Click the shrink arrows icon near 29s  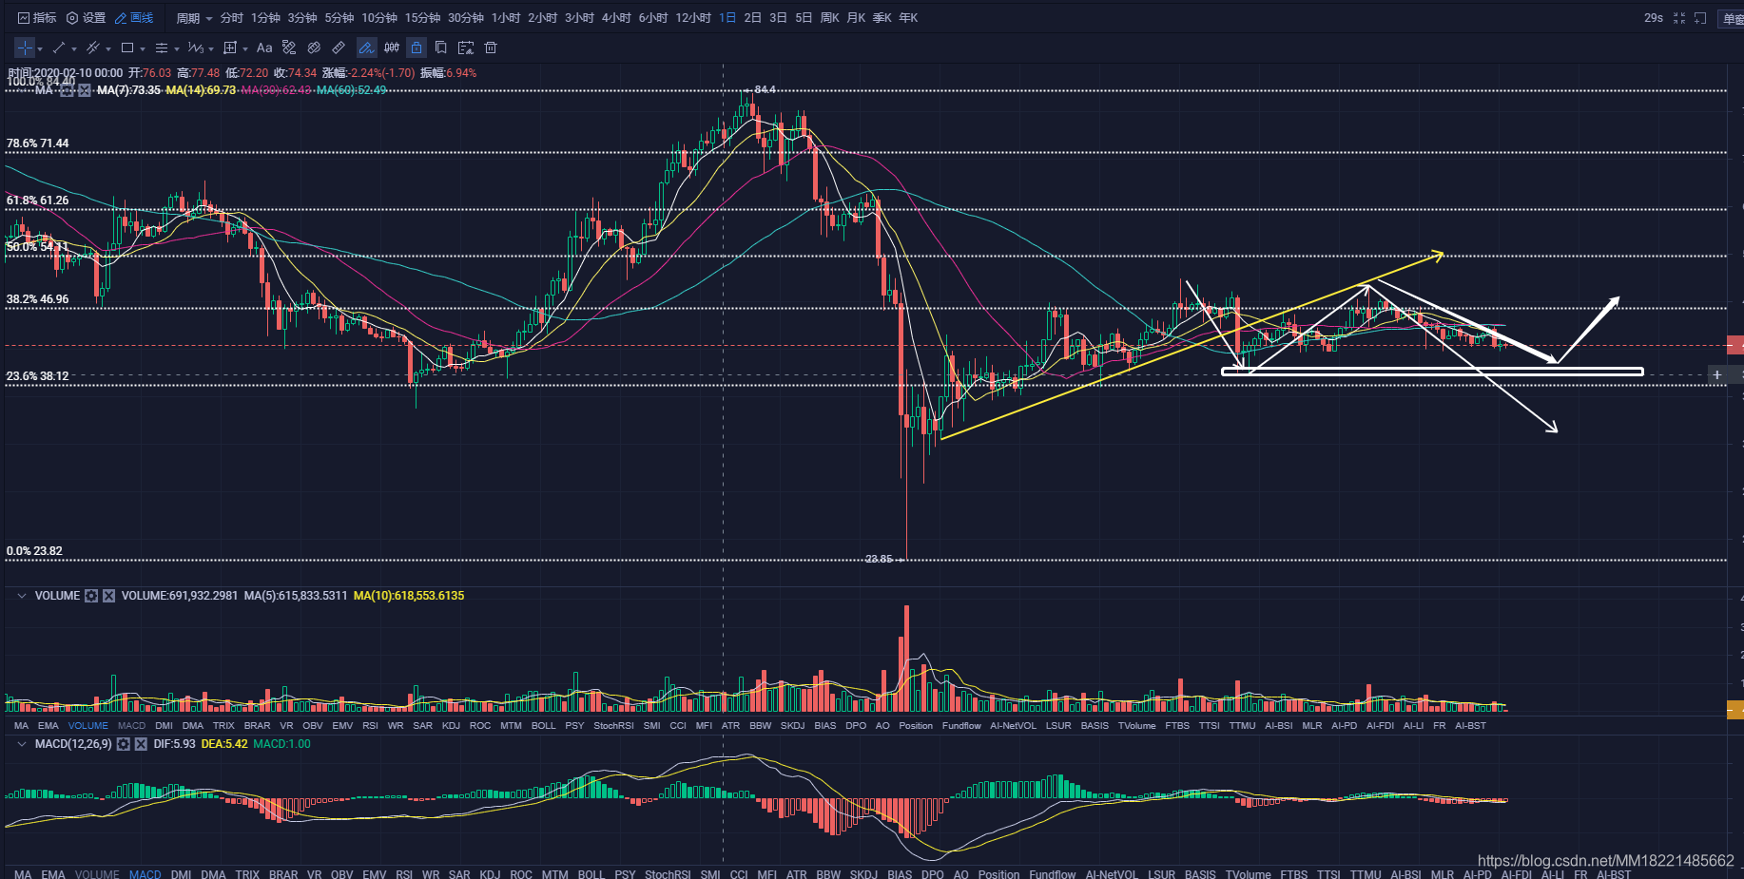[x=1679, y=18]
